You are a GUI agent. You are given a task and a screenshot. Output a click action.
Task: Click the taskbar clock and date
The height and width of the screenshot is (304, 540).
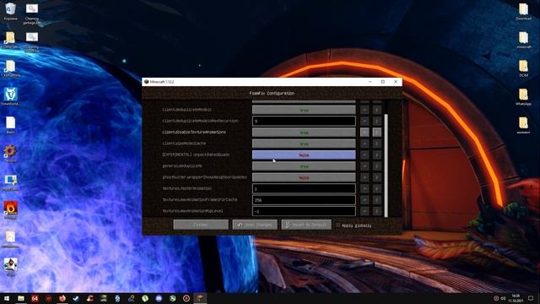coord(516,298)
